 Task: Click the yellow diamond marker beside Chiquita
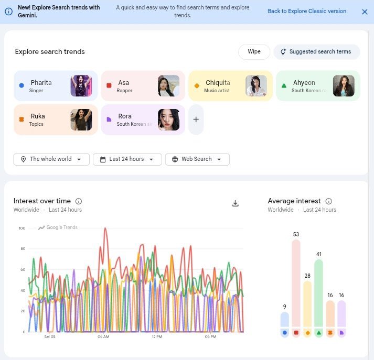click(197, 85)
